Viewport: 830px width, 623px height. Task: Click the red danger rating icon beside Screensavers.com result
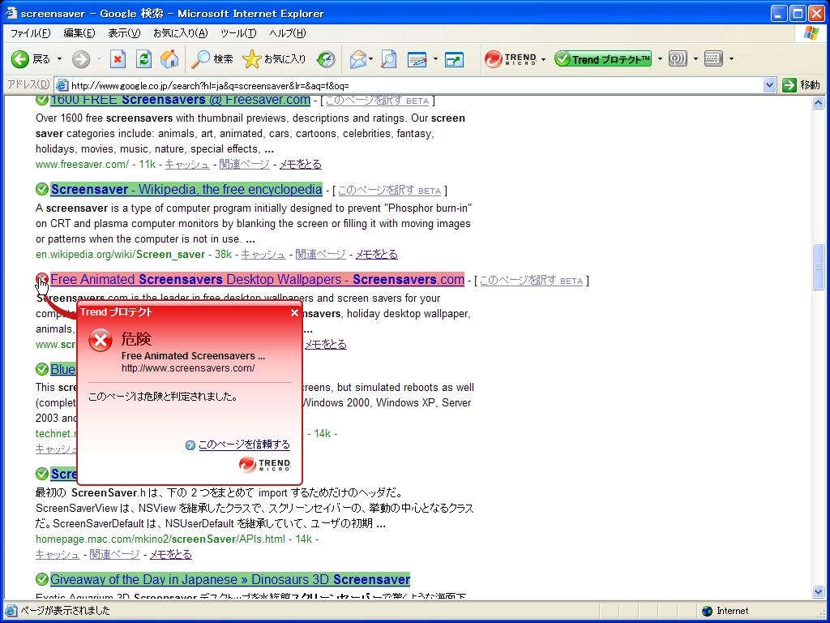pyautogui.click(x=42, y=279)
